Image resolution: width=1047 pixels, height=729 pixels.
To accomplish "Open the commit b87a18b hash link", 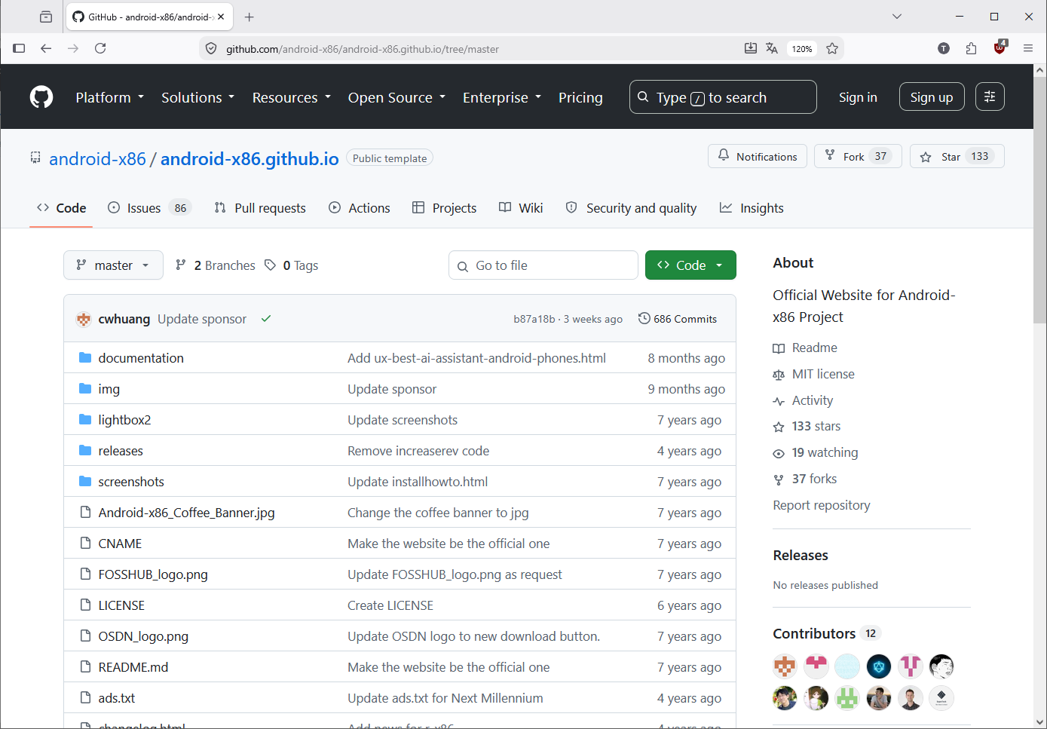I will pyautogui.click(x=534, y=319).
